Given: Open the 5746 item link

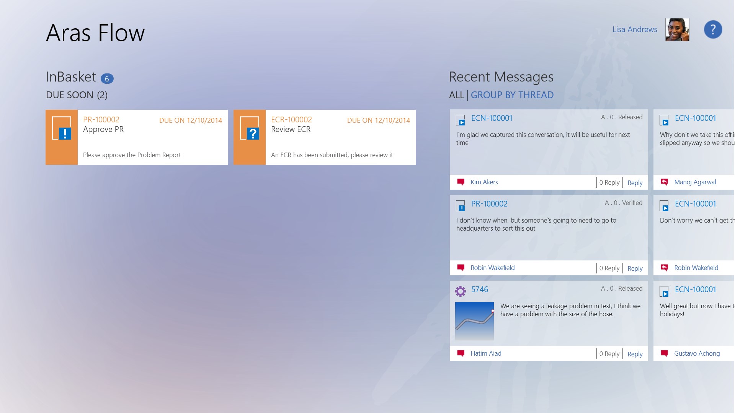Looking at the screenshot, I should (x=480, y=289).
